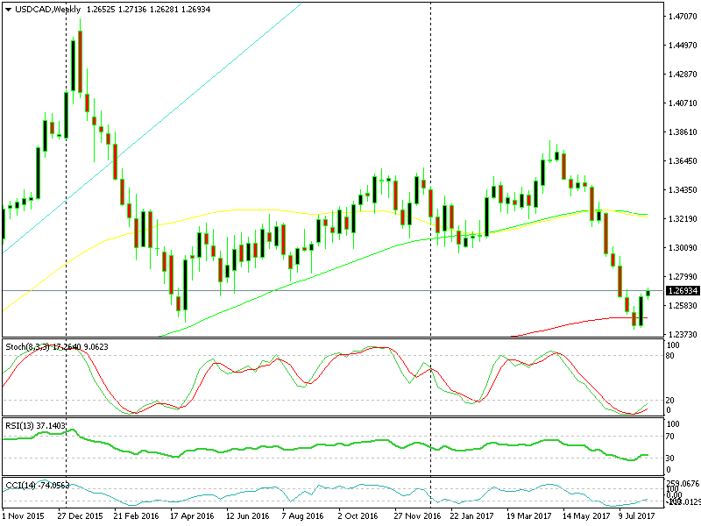Image resolution: width=701 pixels, height=526 pixels.
Task: Select the 9 Jul 2017 date label
Action: click(x=637, y=516)
